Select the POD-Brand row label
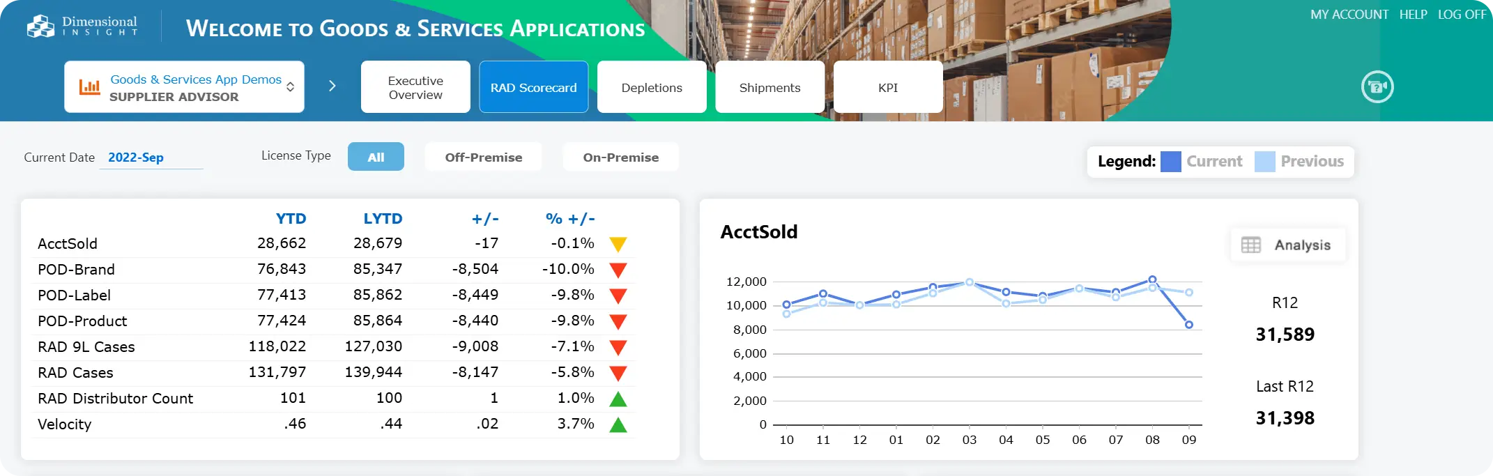 (76, 270)
